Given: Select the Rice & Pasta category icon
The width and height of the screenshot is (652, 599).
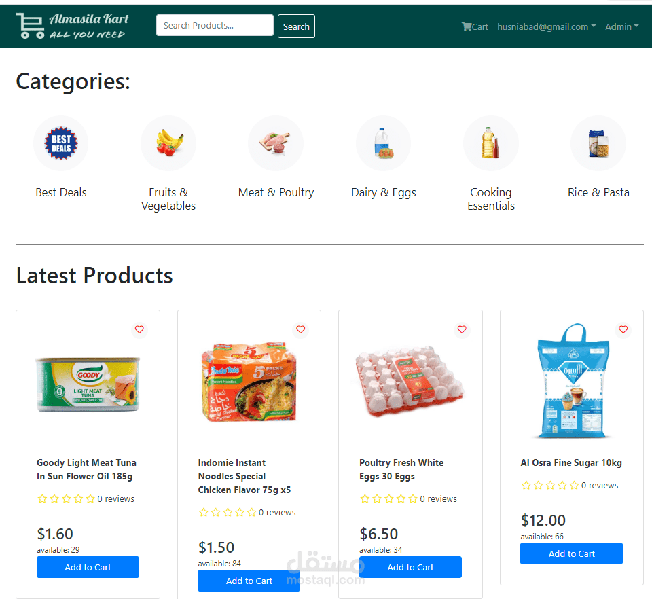Looking at the screenshot, I should pos(598,143).
